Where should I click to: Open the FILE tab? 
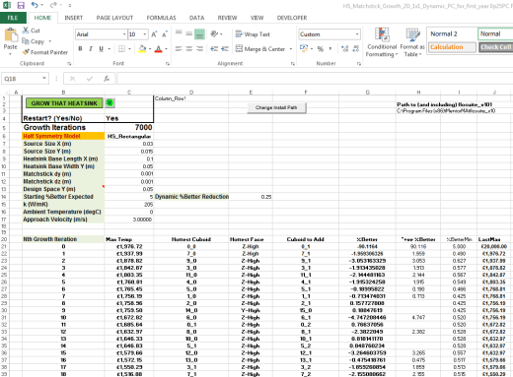(13, 18)
